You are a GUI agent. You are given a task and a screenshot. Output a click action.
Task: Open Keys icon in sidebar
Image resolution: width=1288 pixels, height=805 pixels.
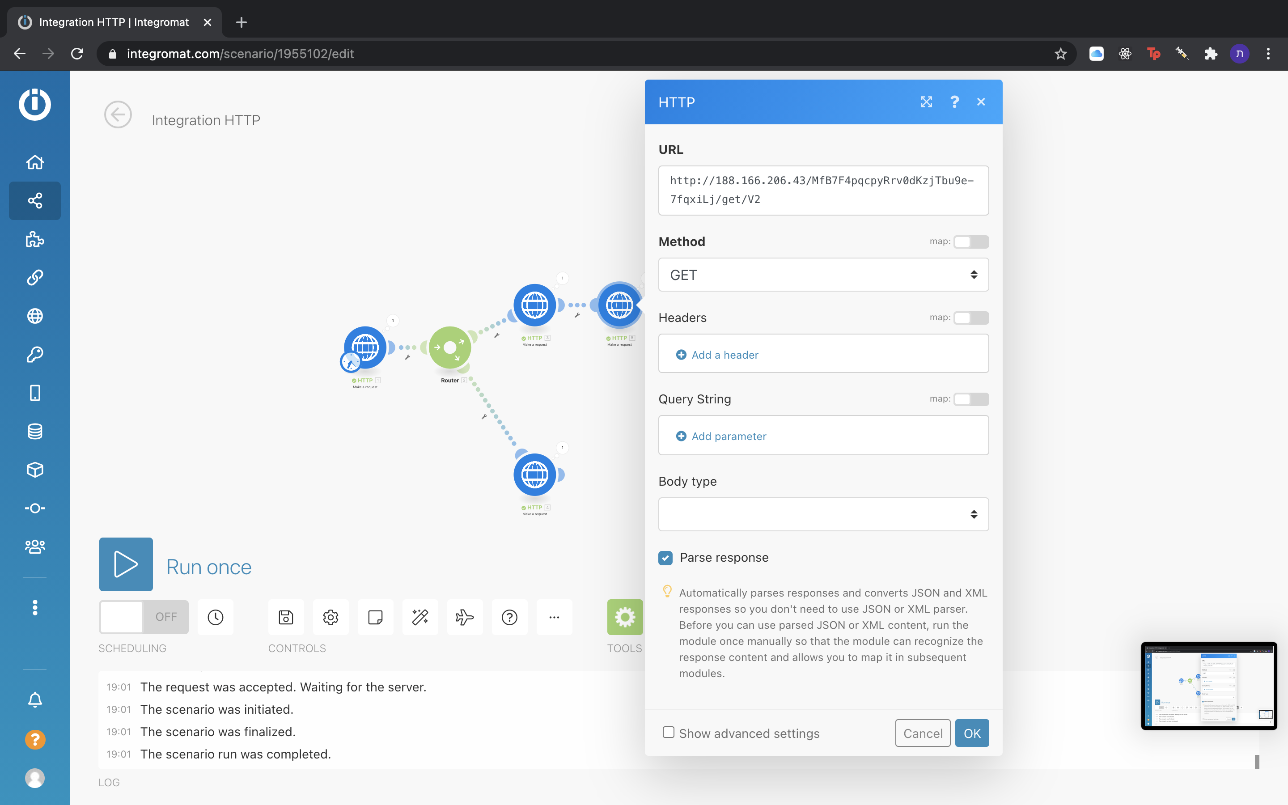(x=35, y=354)
